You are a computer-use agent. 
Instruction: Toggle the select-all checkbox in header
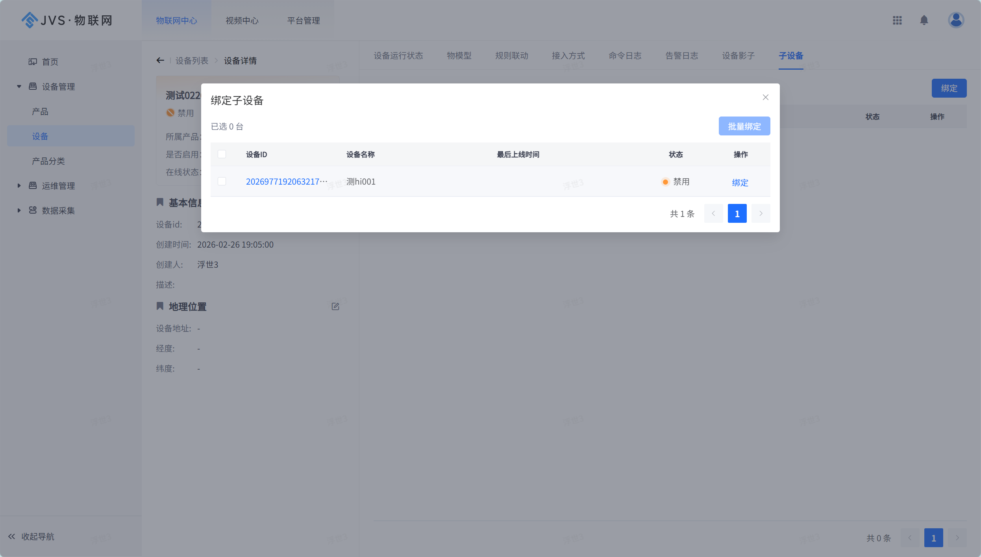point(222,154)
